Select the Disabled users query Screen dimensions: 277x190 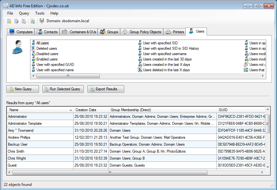47,54
